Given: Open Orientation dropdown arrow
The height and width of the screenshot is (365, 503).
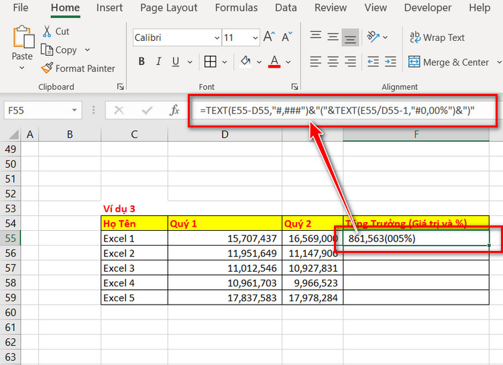Looking at the screenshot, I should [x=385, y=38].
